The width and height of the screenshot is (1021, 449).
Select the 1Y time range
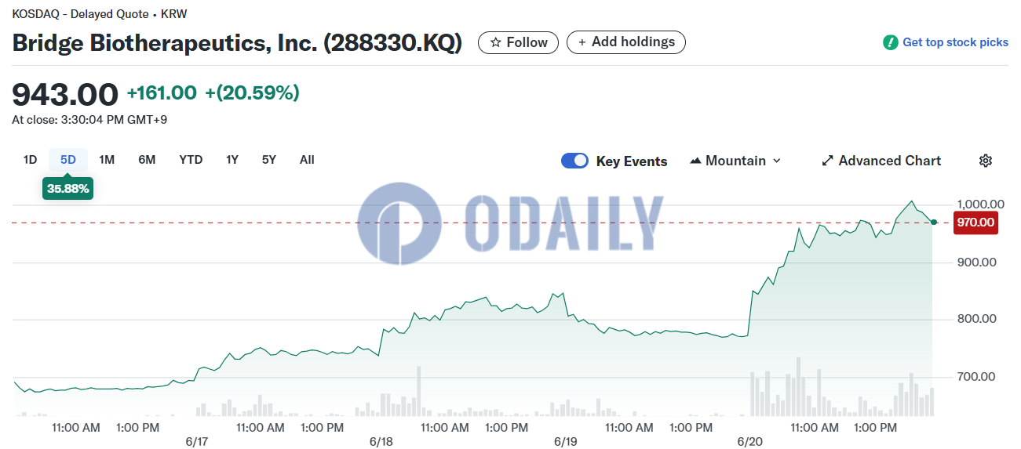point(232,160)
